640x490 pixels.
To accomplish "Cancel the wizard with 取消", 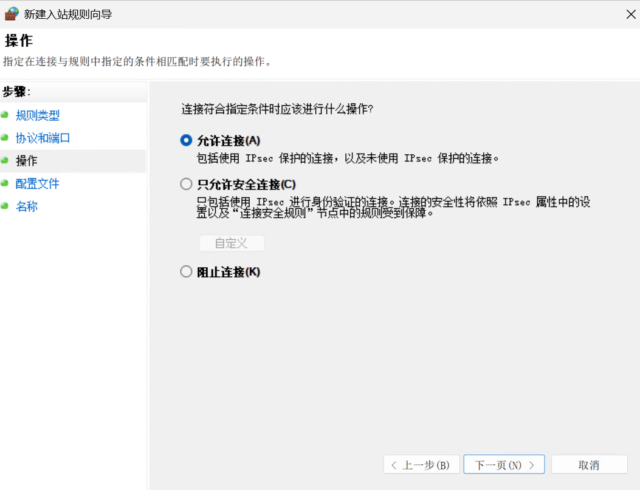I will pyautogui.click(x=589, y=465).
